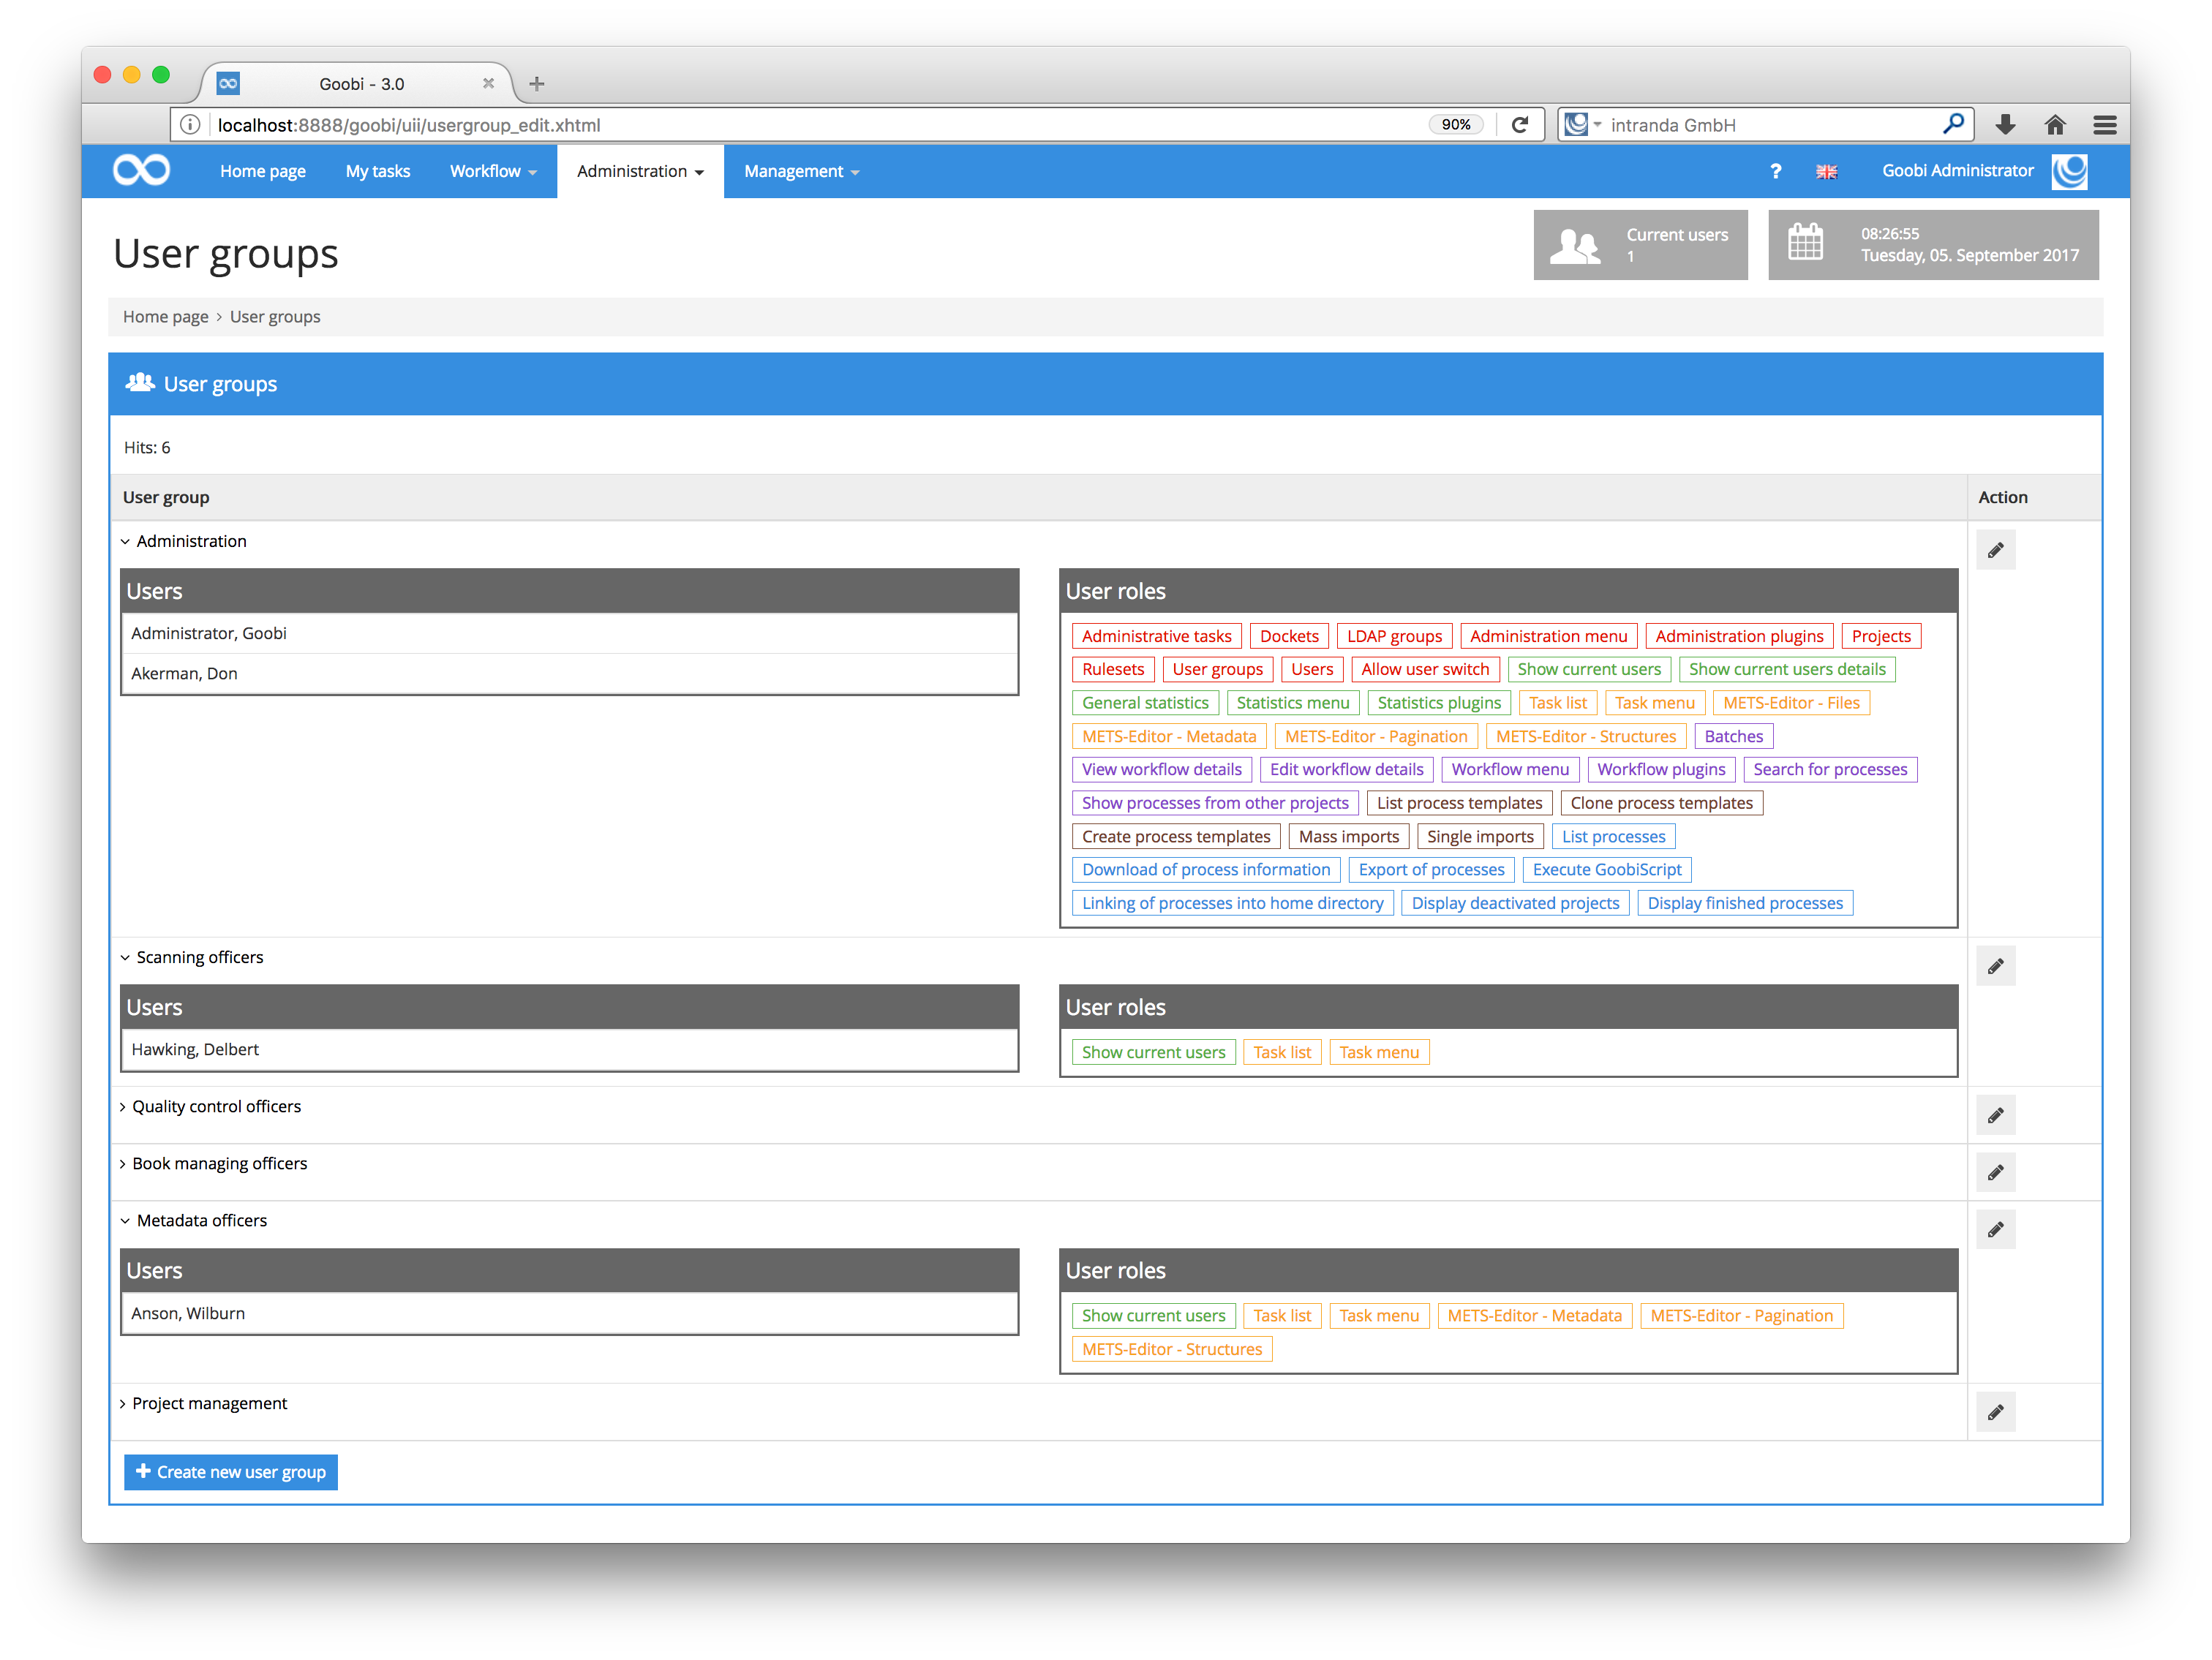Click the Mass imports role tag

[x=1349, y=836]
